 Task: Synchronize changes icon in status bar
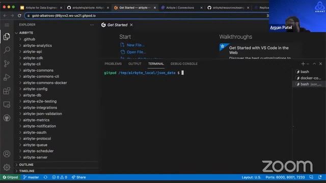click(45, 177)
